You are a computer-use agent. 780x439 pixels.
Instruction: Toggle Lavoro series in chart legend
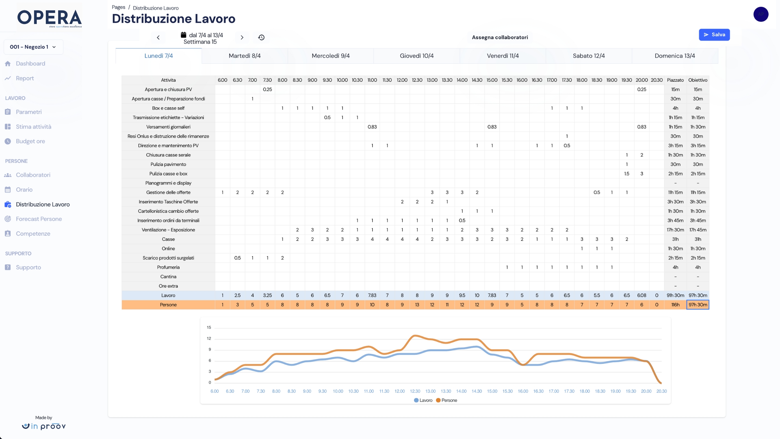[x=423, y=400]
